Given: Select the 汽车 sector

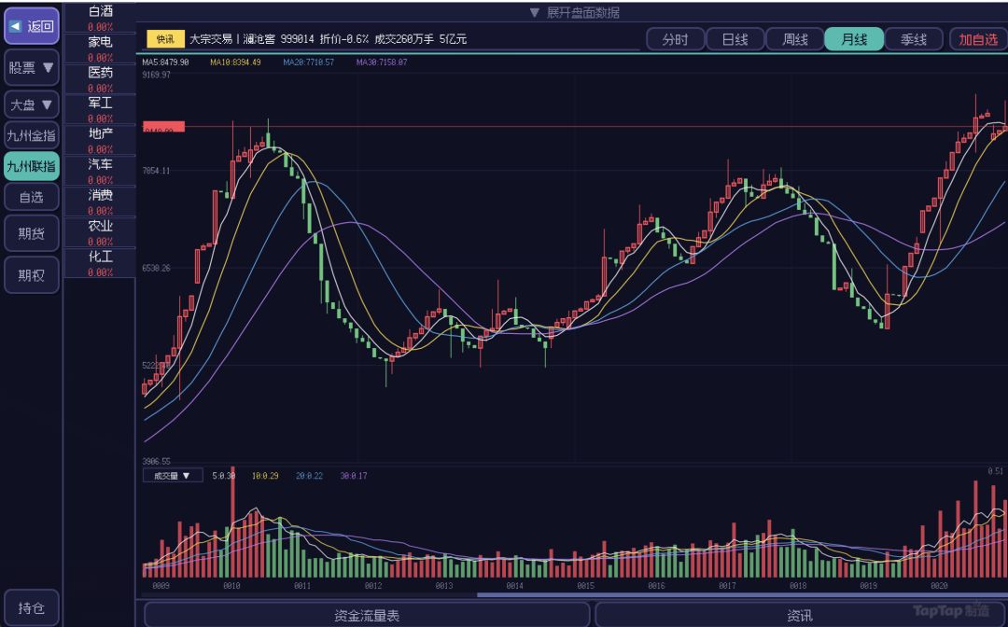Looking at the screenshot, I should (x=100, y=171).
